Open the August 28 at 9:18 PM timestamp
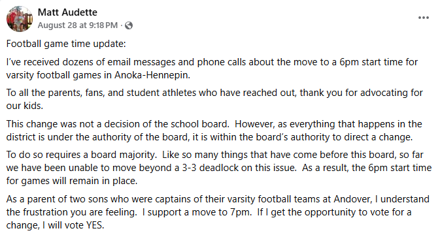 coord(78,25)
